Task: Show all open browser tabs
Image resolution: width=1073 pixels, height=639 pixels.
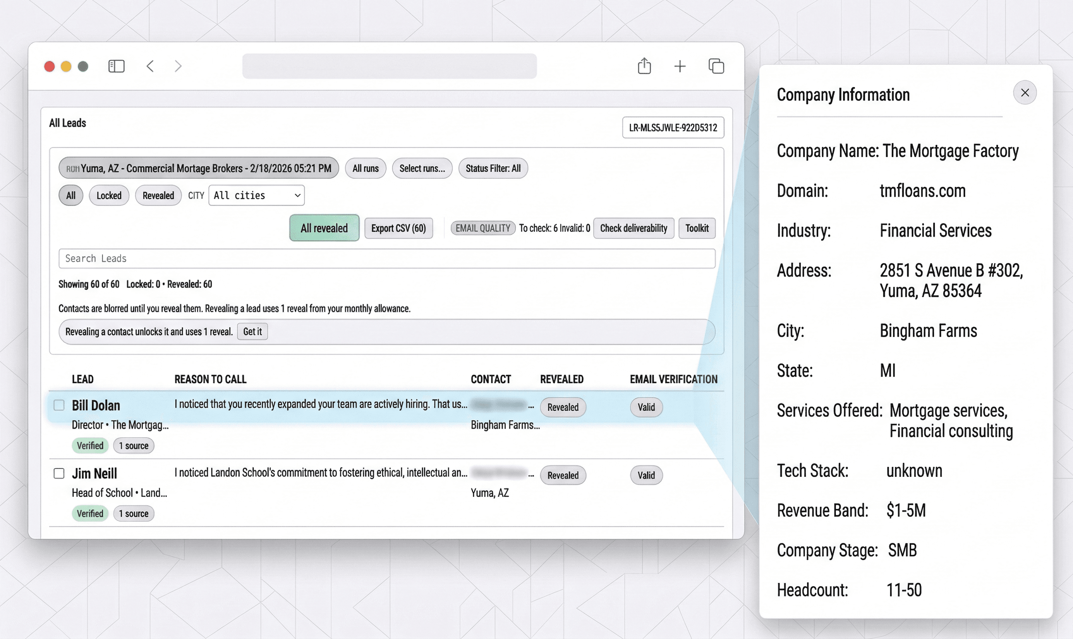Action: coord(716,66)
